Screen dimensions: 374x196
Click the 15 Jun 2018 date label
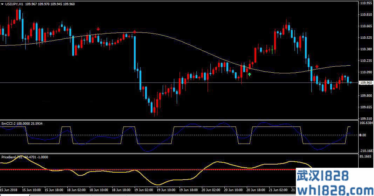pos(9,190)
